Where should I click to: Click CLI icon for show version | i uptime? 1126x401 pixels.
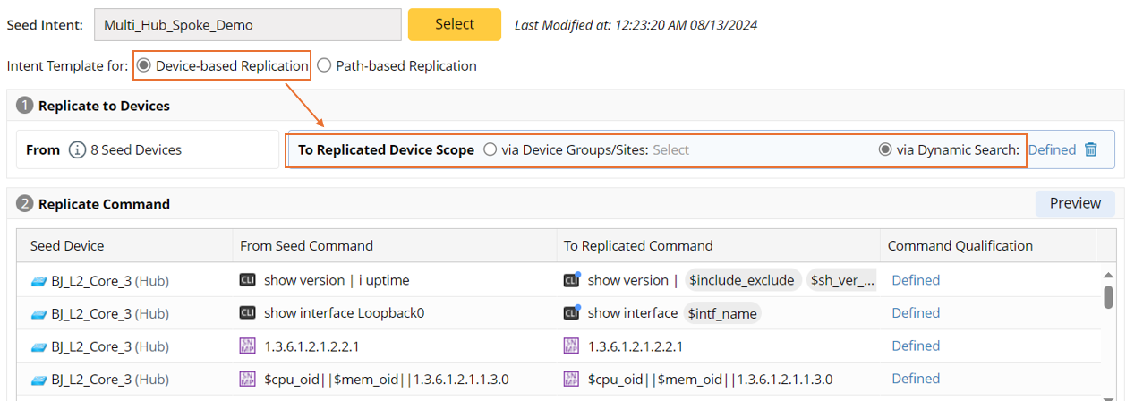coord(248,280)
